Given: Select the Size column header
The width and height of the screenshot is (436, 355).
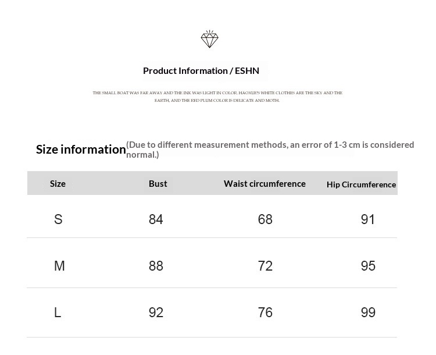Looking at the screenshot, I should click(x=58, y=184).
